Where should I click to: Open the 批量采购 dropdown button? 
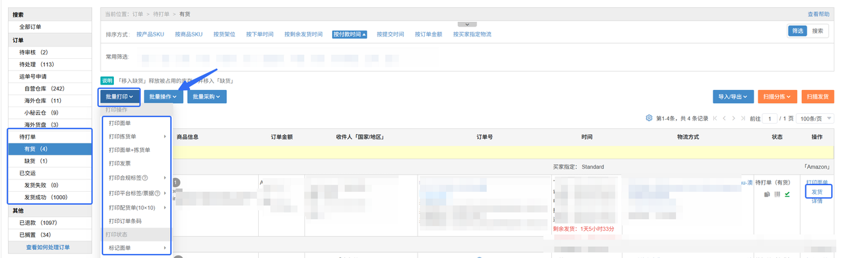point(207,97)
